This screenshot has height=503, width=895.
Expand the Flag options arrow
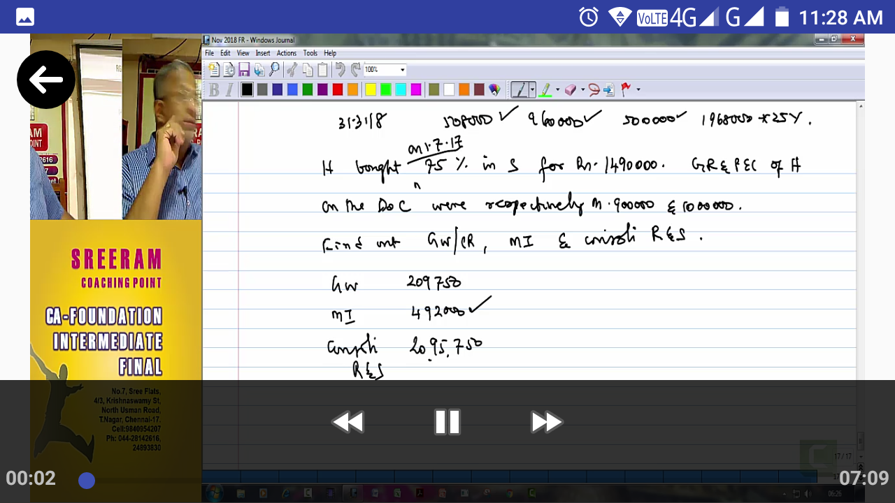[638, 89]
